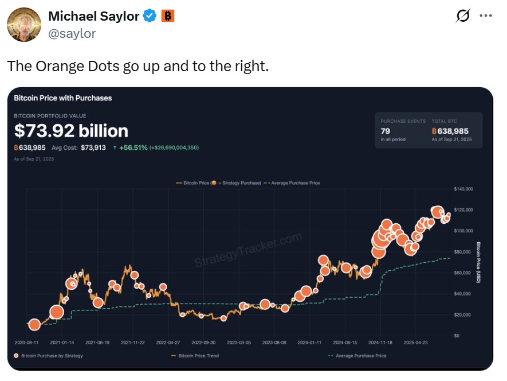Click the $73.92 billion portfolio value
507x381 pixels.
(71, 131)
